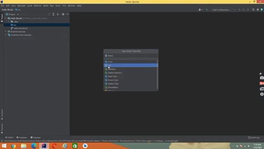Switch to IntelliJ IDEA taskbar icon

pyautogui.click(x=44, y=146)
